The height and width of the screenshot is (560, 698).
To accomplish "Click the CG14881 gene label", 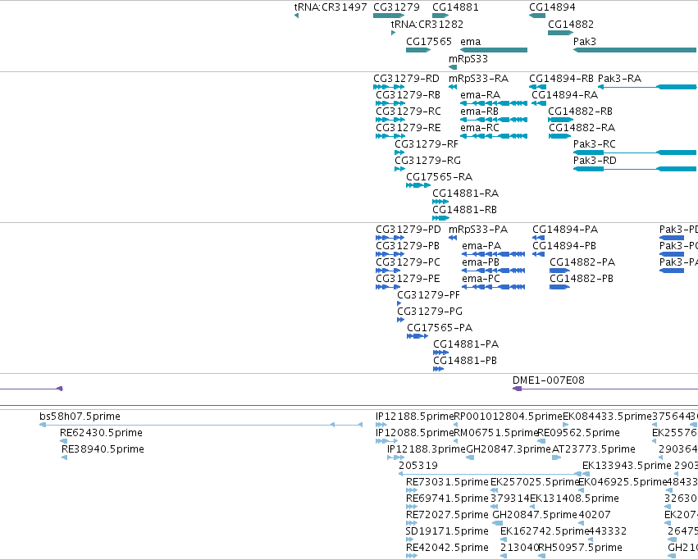I will pos(455,7).
